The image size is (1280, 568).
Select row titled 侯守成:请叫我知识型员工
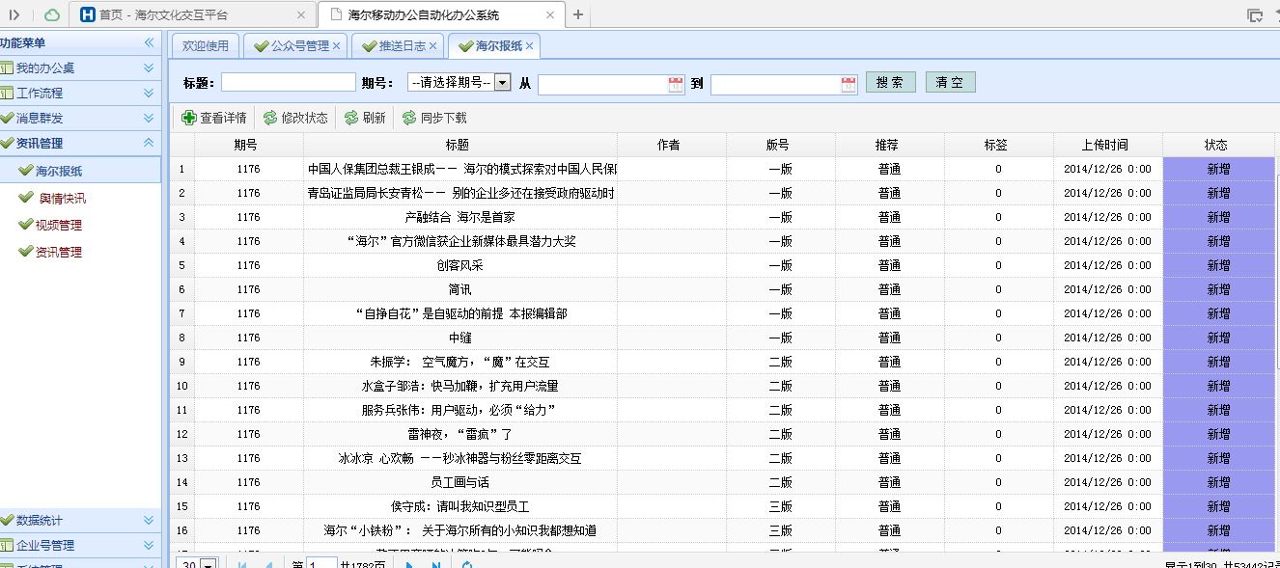click(722, 506)
